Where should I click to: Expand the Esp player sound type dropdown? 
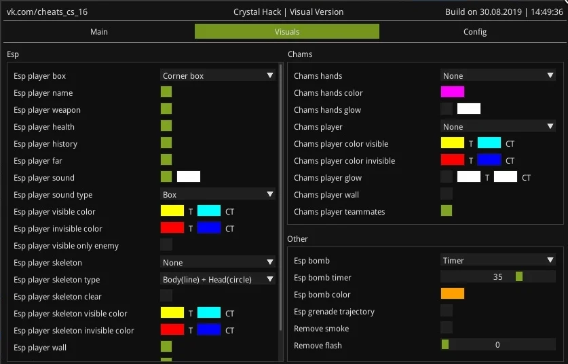pyautogui.click(x=218, y=195)
